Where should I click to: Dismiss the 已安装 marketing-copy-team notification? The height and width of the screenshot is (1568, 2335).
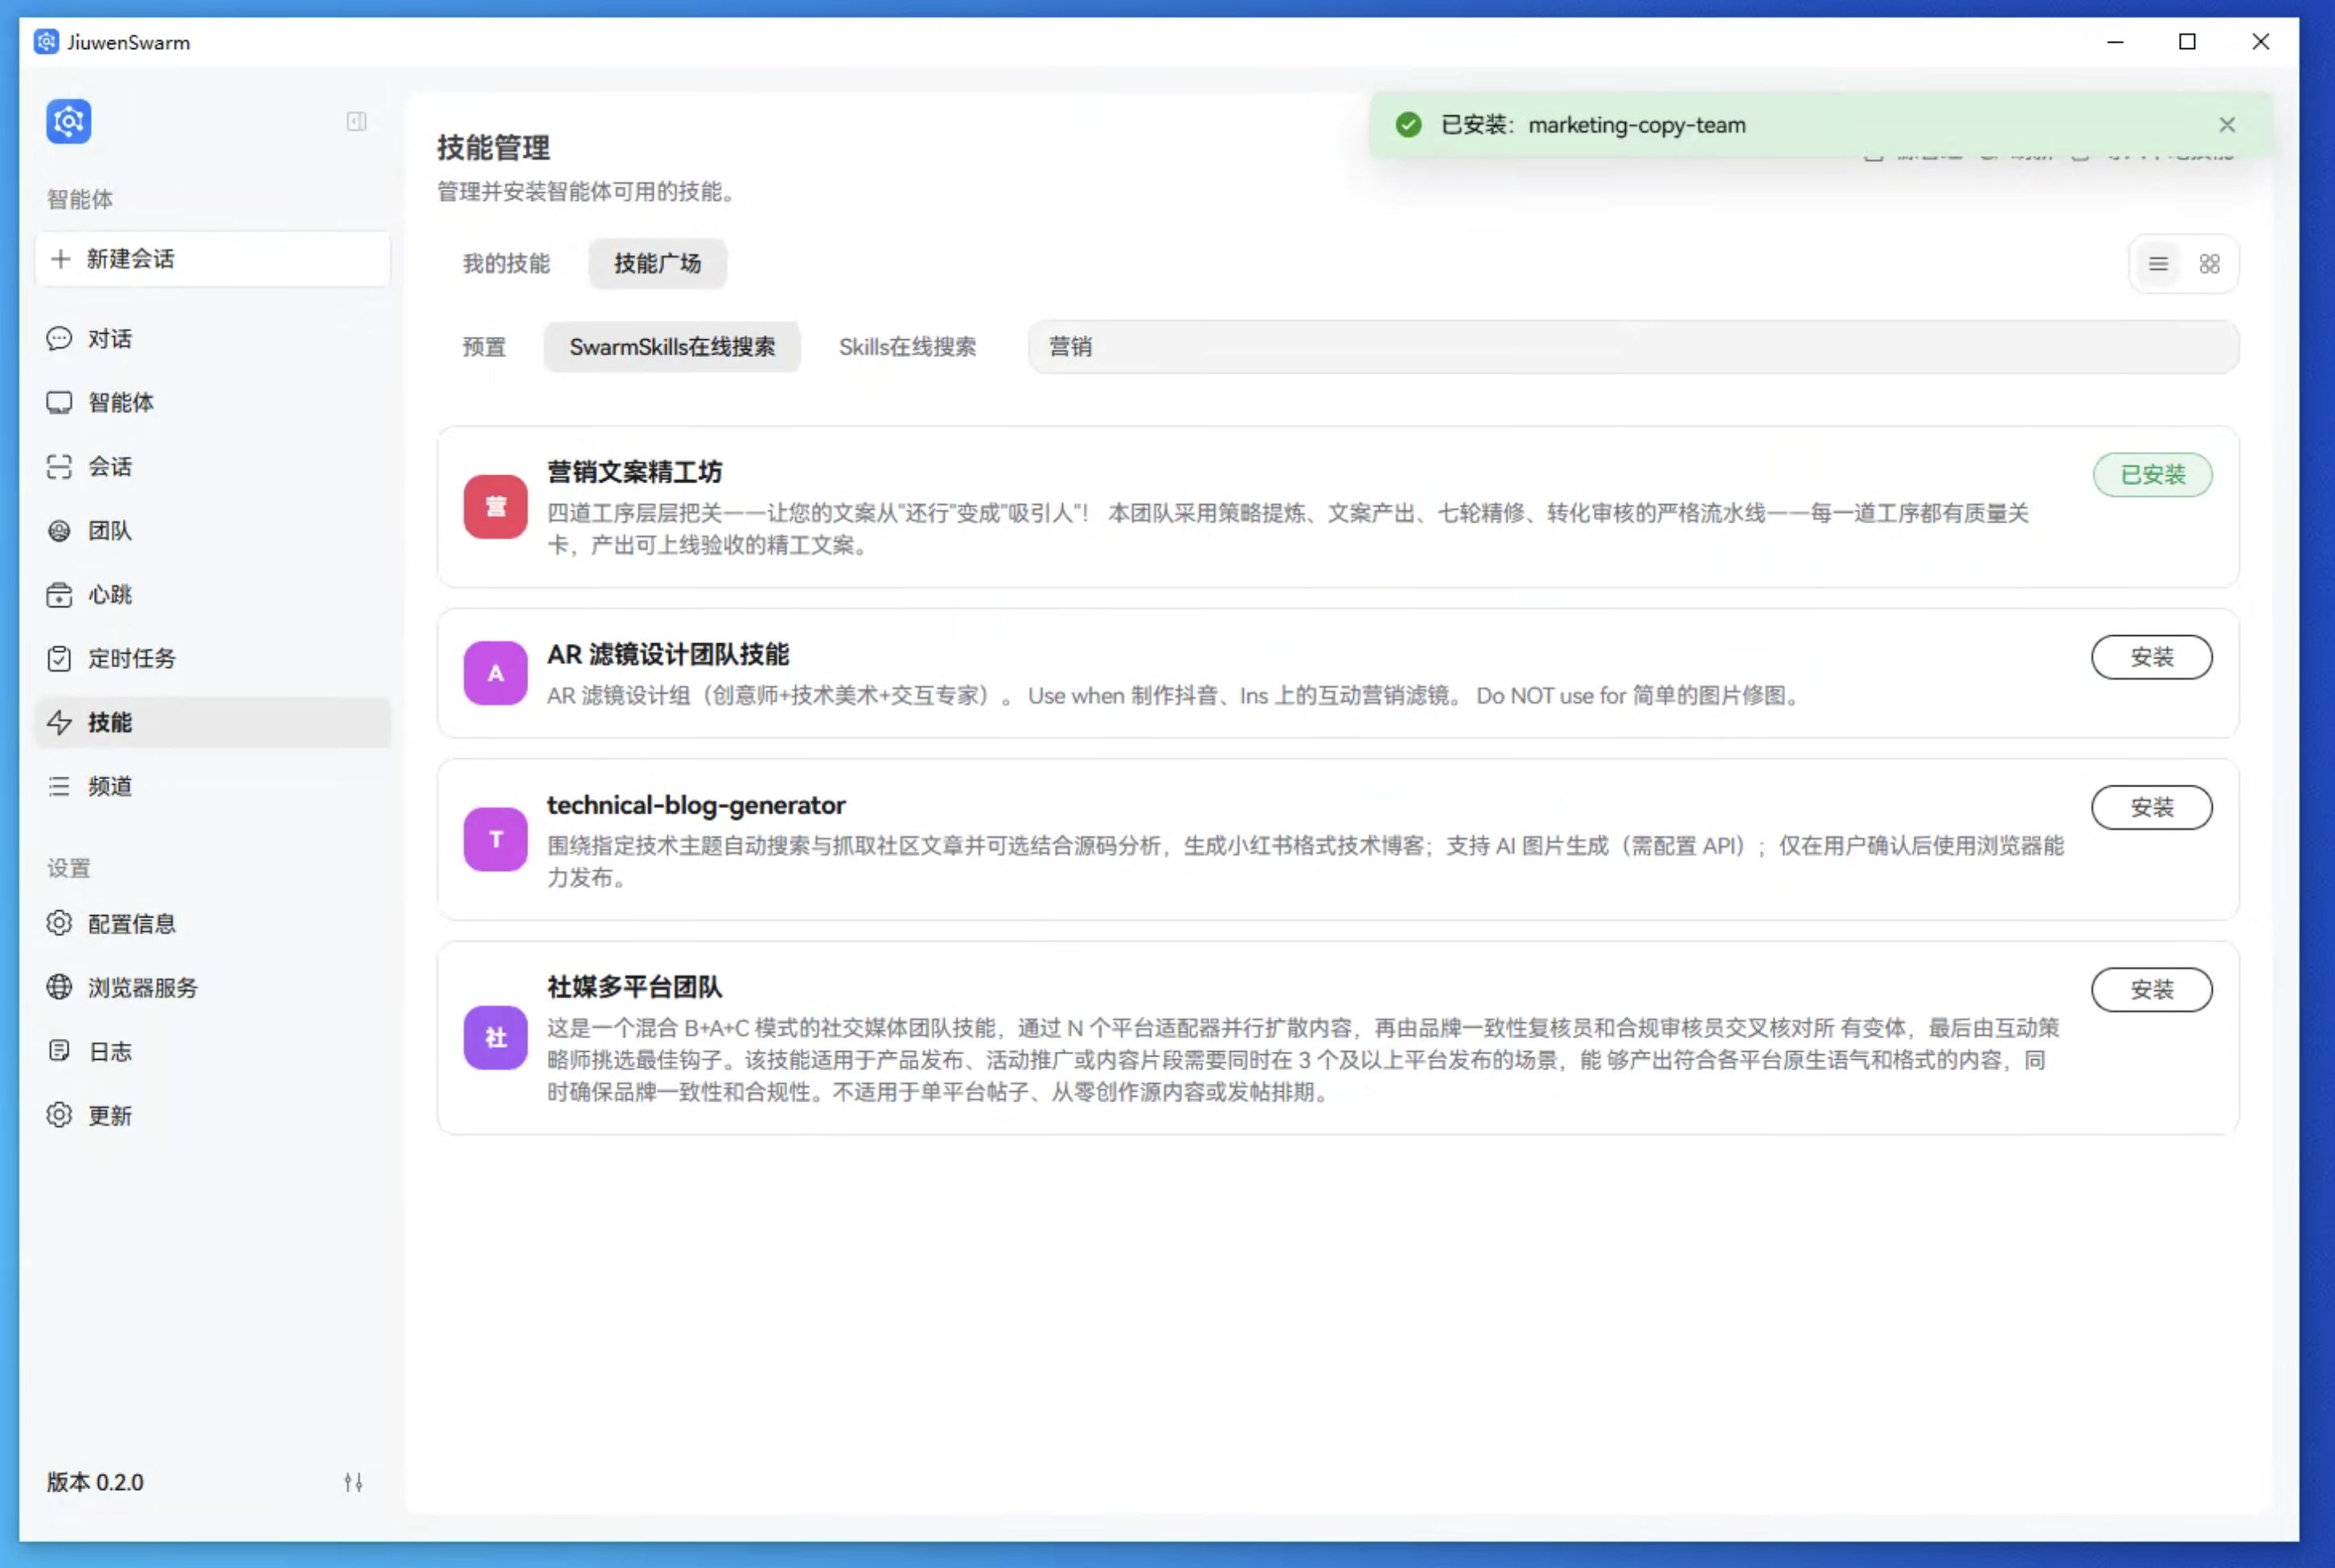(x=2227, y=125)
